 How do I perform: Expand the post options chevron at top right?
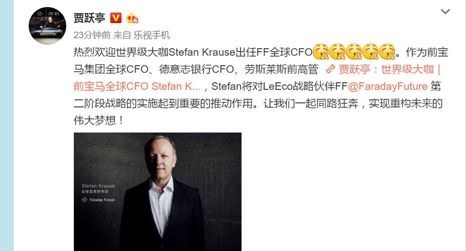click(445, 12)
